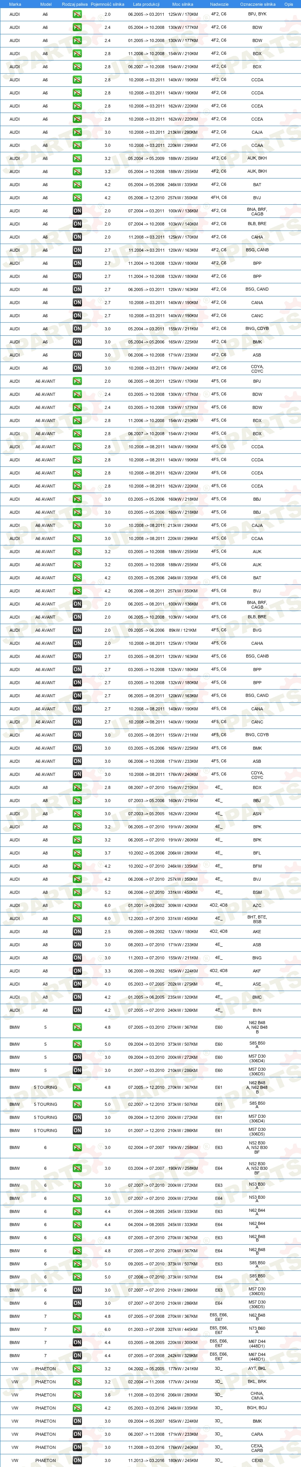301x1467 pixels.
Task: Click the 327kW / 445KM power cell
Action: point(183,1329)
